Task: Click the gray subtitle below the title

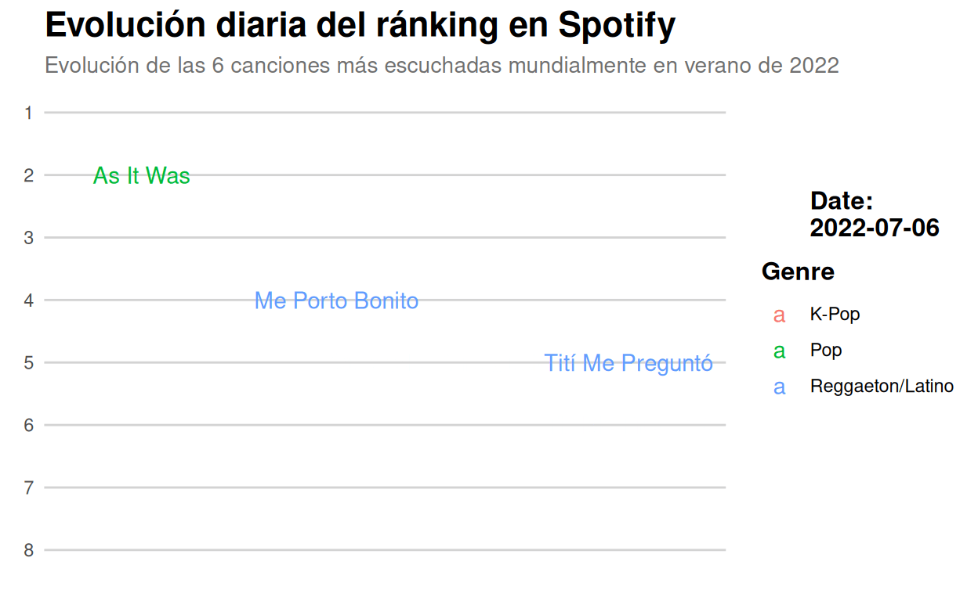Action: 442,66
